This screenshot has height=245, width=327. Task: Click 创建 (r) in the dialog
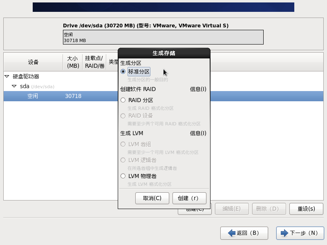click(189, 198)
